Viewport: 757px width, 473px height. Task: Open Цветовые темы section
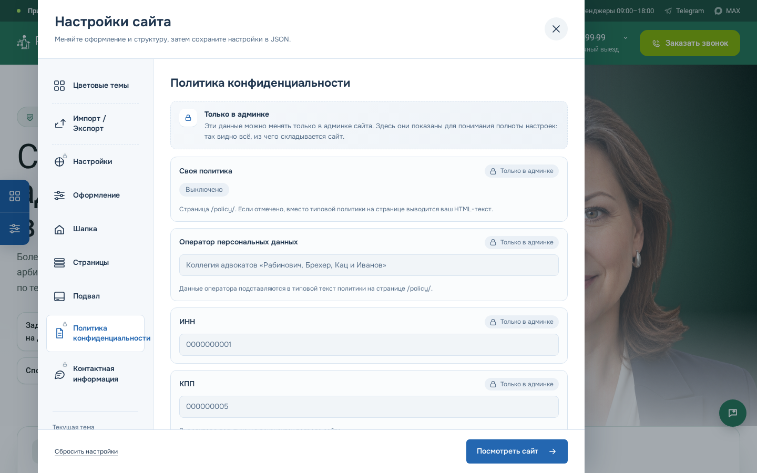[95, 86]
